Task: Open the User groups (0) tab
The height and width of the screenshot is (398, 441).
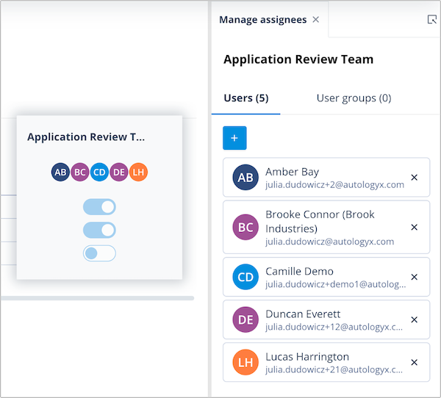Action: [354, 98]
